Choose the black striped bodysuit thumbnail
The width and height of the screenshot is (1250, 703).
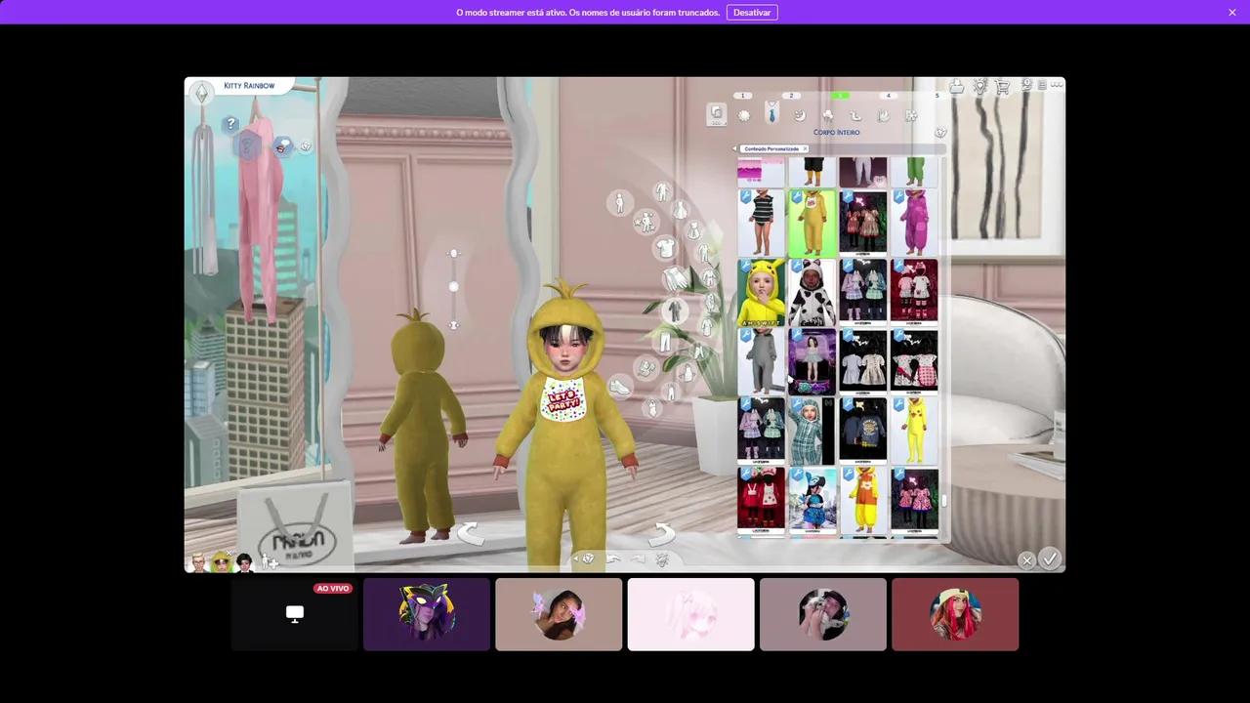761,223
